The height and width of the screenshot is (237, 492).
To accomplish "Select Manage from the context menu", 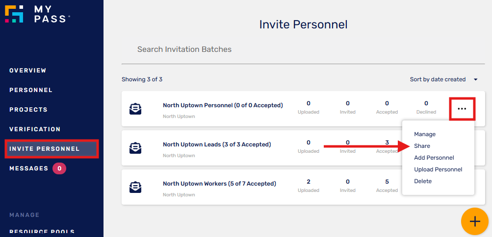I will 425,134.
